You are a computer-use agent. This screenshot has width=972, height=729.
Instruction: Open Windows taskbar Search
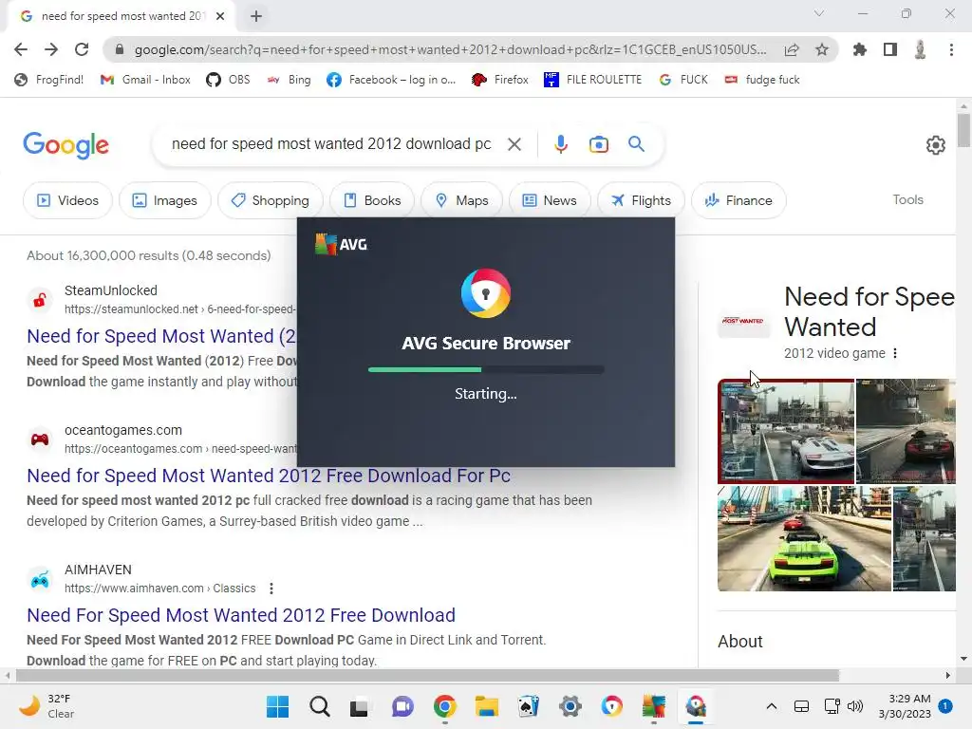(x=320, y=706)
